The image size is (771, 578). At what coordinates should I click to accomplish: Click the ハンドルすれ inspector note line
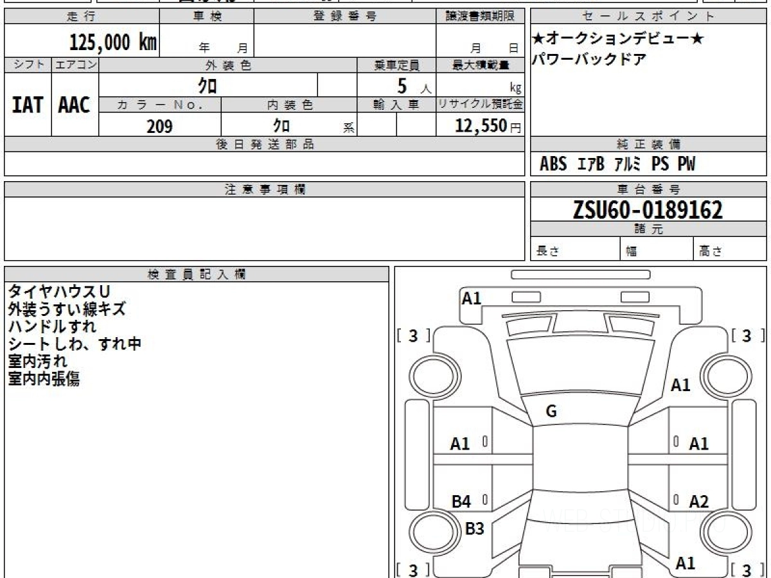click(52, 326)
